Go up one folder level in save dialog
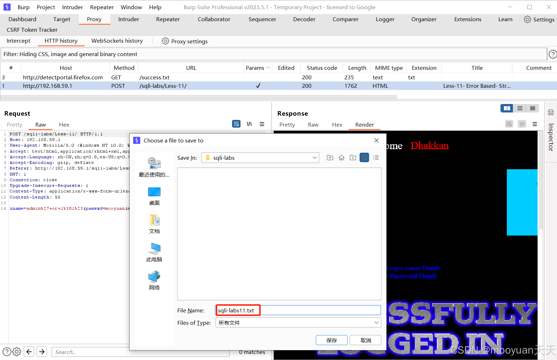The width and height of the screenshot is (557, 360). tap(330, 158)
